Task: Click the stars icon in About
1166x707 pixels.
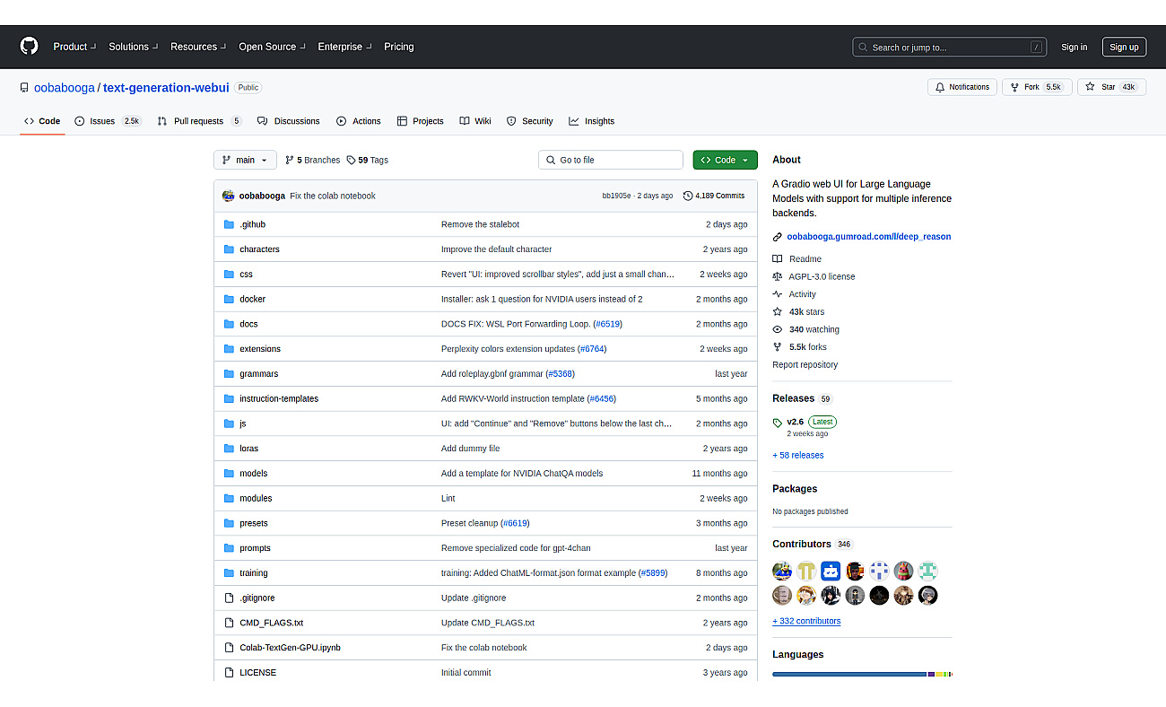Action: tap(778, 312)
